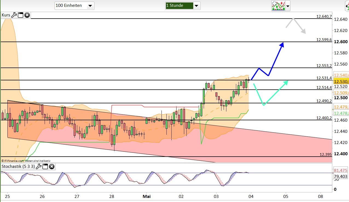The image size is (349, 202).
Task: Close the Stochastik (5 3 3) indicator
Action: point(51,166)
